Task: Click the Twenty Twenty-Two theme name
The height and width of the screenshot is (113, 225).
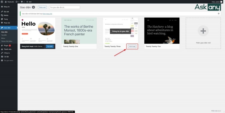Action: [153, 46]
